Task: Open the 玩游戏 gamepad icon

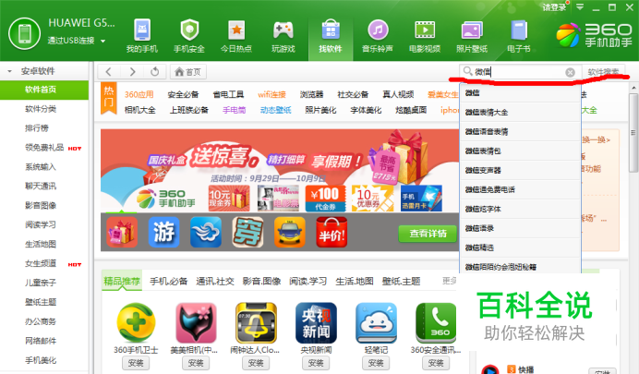Action: click(283, 30)
